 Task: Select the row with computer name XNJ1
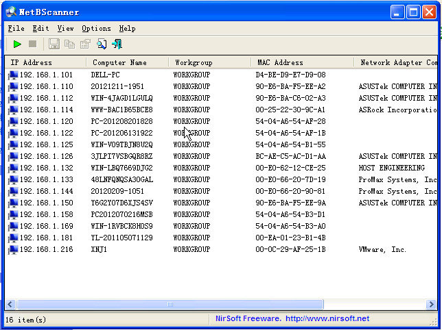pos(99,250)
